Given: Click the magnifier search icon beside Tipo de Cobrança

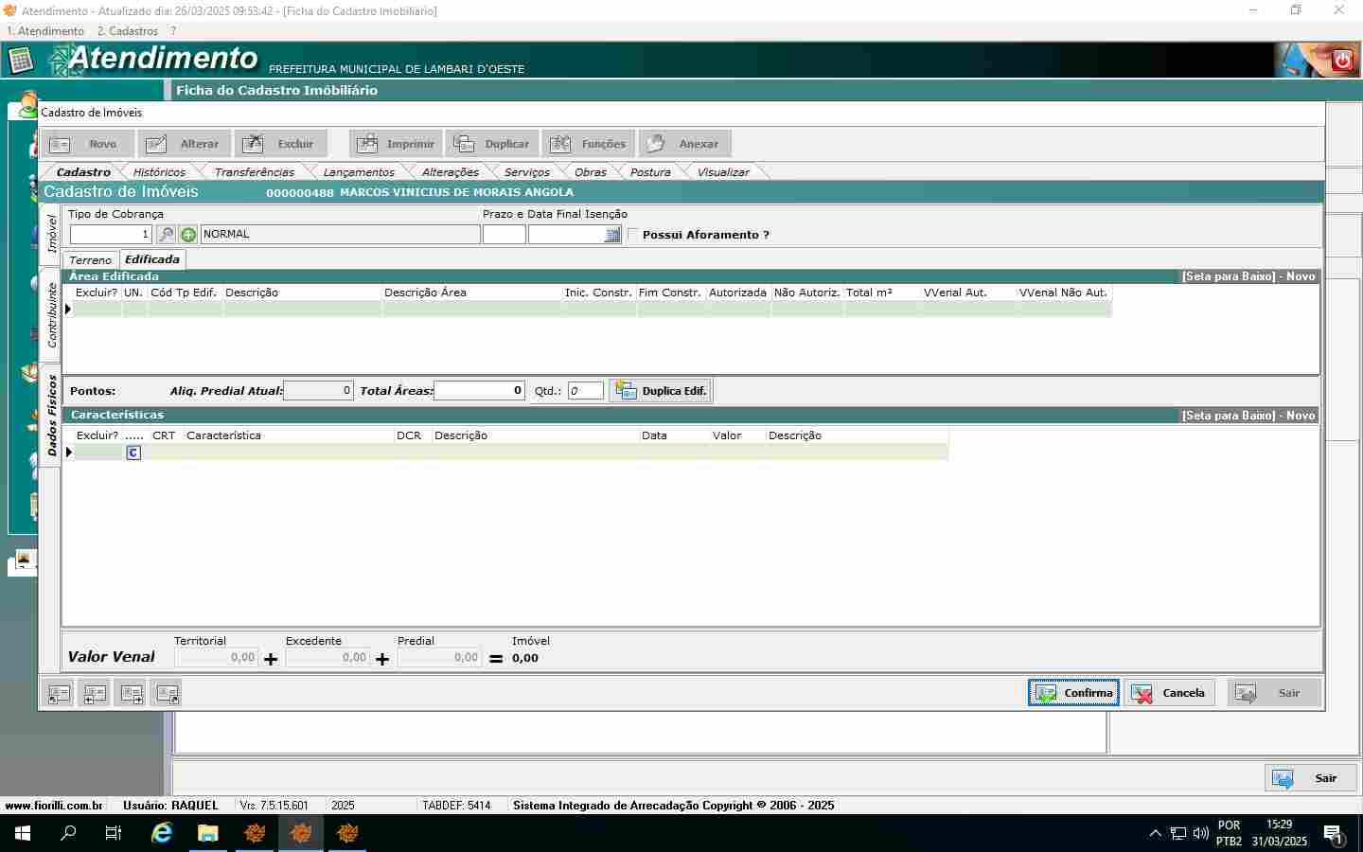Looking at the screenshot, I should point(166,235).
